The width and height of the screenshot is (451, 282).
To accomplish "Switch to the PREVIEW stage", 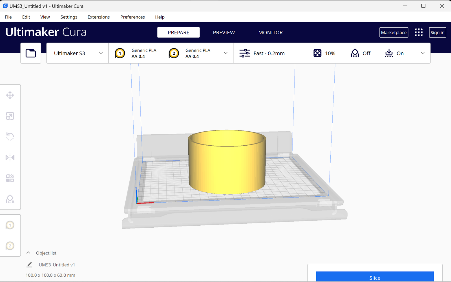I will pos(224,32).
